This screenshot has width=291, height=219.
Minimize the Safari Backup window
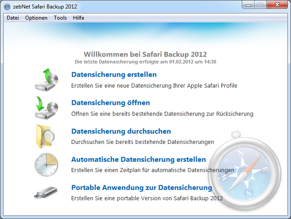pos(248,5)
